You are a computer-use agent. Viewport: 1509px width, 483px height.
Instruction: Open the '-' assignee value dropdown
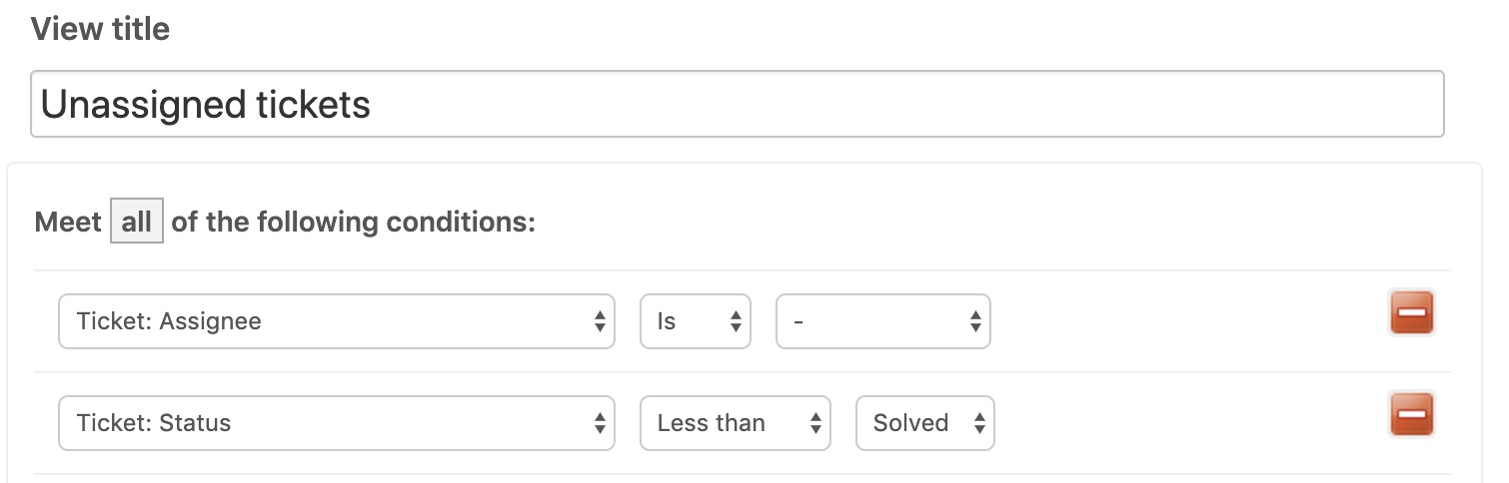point(883,321)
